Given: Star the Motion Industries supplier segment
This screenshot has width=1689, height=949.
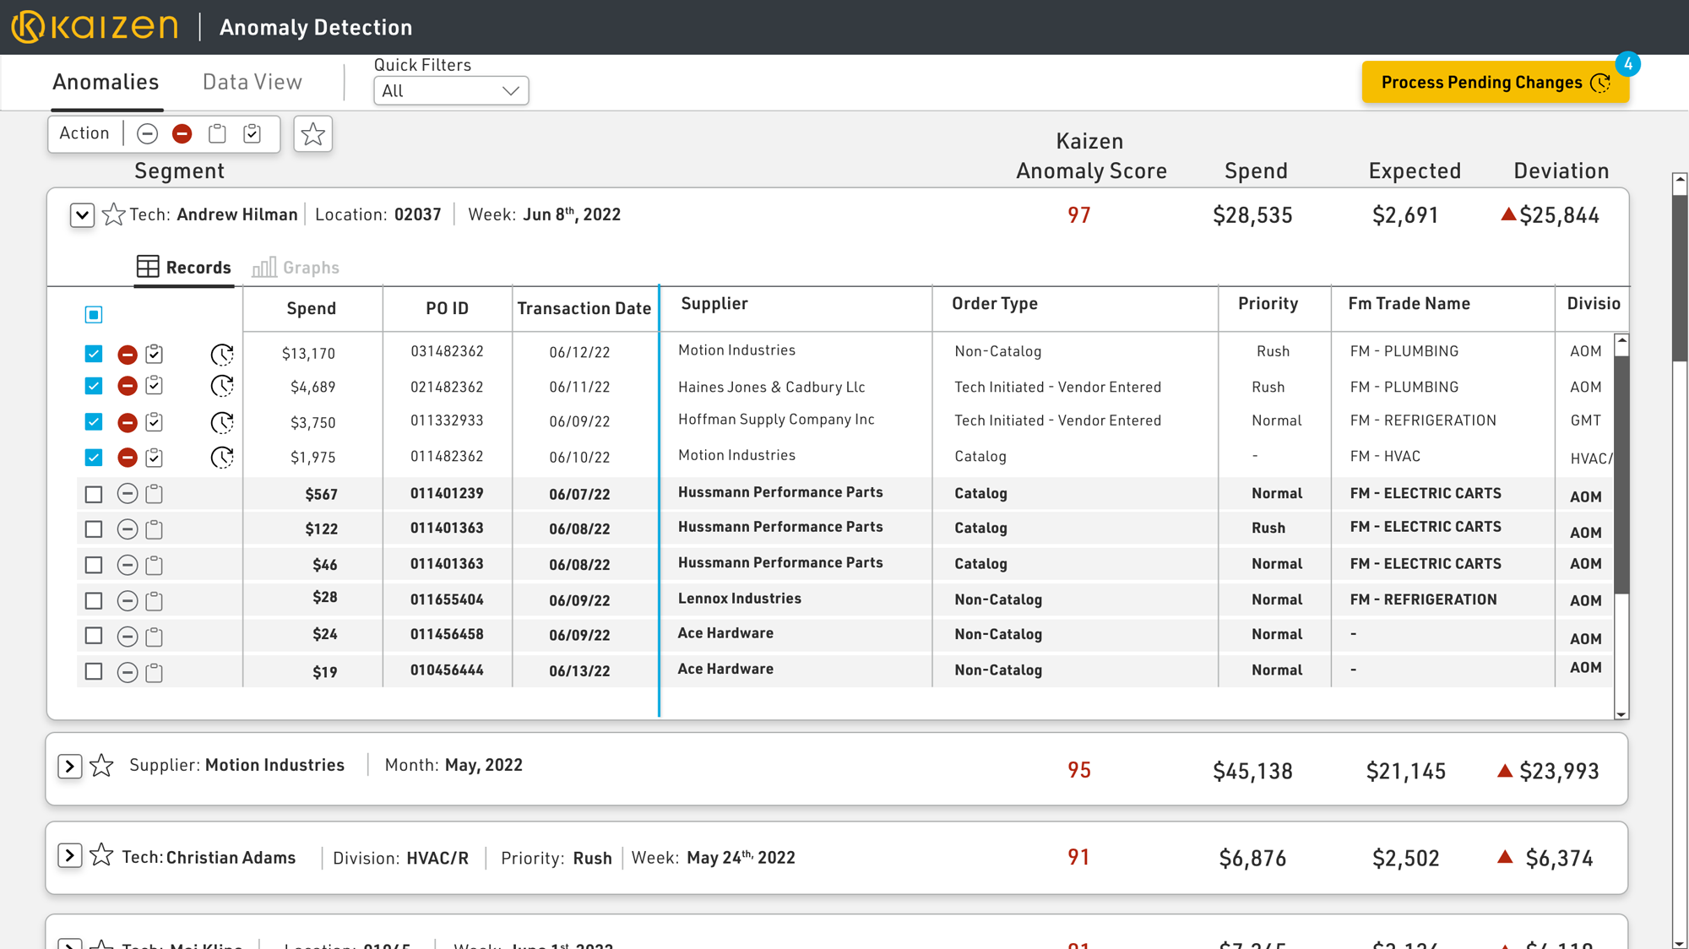Looking at the screenshot, I should pyautogui.click(x=101, y=765).
